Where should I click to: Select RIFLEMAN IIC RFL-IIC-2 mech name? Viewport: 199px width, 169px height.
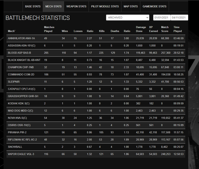coord(22,140)
